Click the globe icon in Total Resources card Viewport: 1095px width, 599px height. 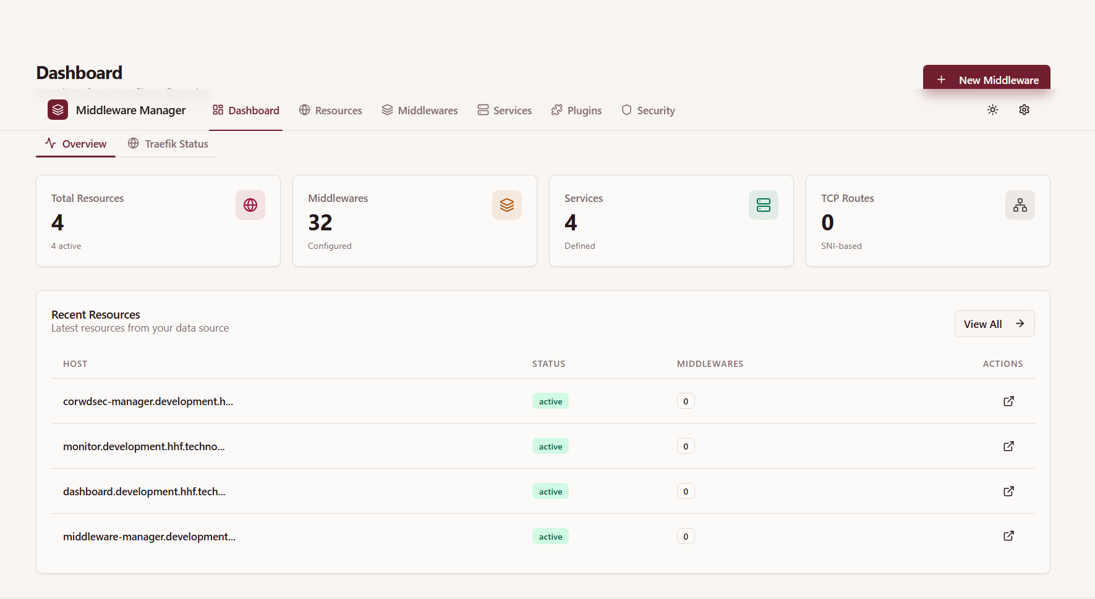click(x=250, y=205)
